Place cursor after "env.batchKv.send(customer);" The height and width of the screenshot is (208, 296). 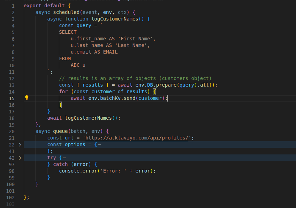coord(168,98)
